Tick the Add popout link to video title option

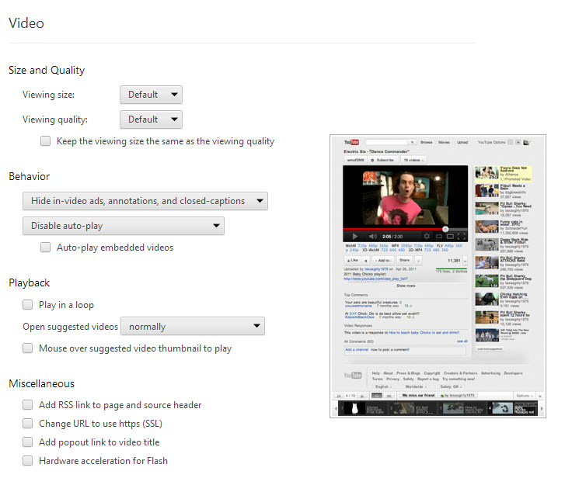coord(28,442)
